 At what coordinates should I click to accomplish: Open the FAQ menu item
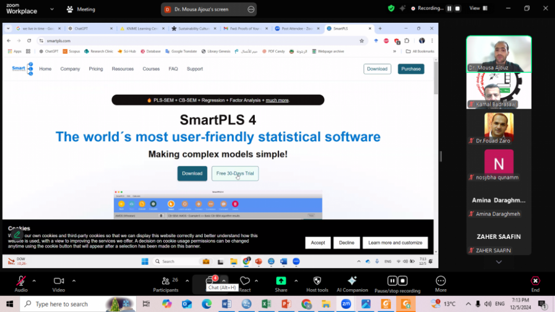click(x=173, y=69)
